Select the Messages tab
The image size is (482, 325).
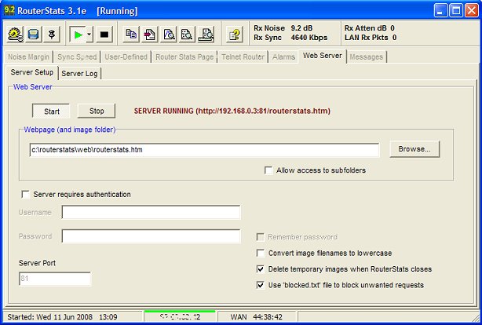click(367, 57)
